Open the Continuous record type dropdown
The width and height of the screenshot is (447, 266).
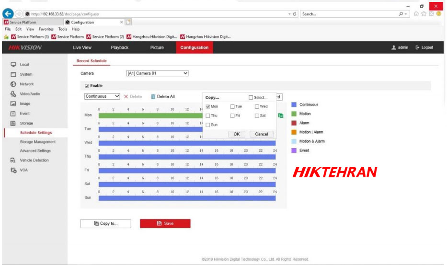[x=102, y=96]
